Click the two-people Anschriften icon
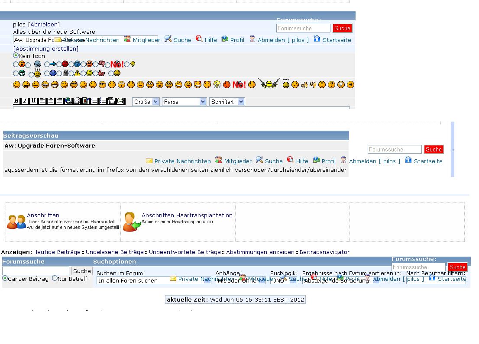The image size is (479, 344). (16, 222)
